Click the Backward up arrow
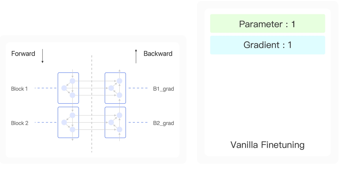Image resolution: width=339 pixels, height=172 pixels. tap(136, 56)
